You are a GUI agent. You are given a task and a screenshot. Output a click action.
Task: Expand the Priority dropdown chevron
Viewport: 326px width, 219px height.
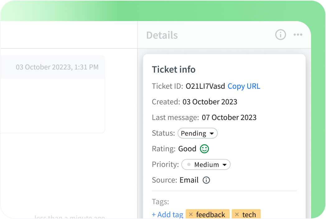(x=225, y=164)
